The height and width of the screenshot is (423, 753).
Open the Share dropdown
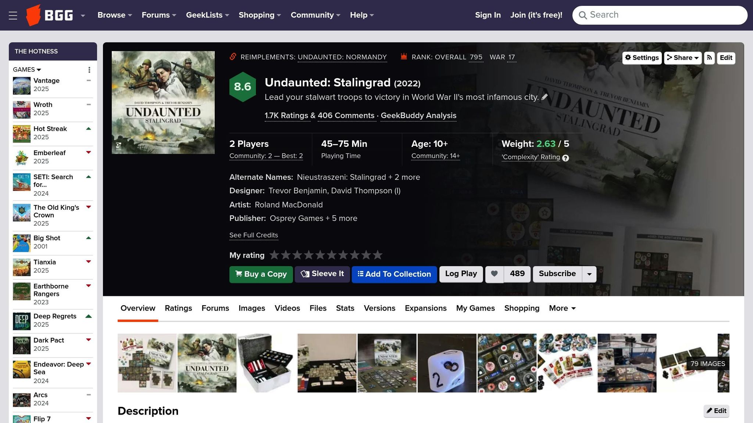pos(683,58)
